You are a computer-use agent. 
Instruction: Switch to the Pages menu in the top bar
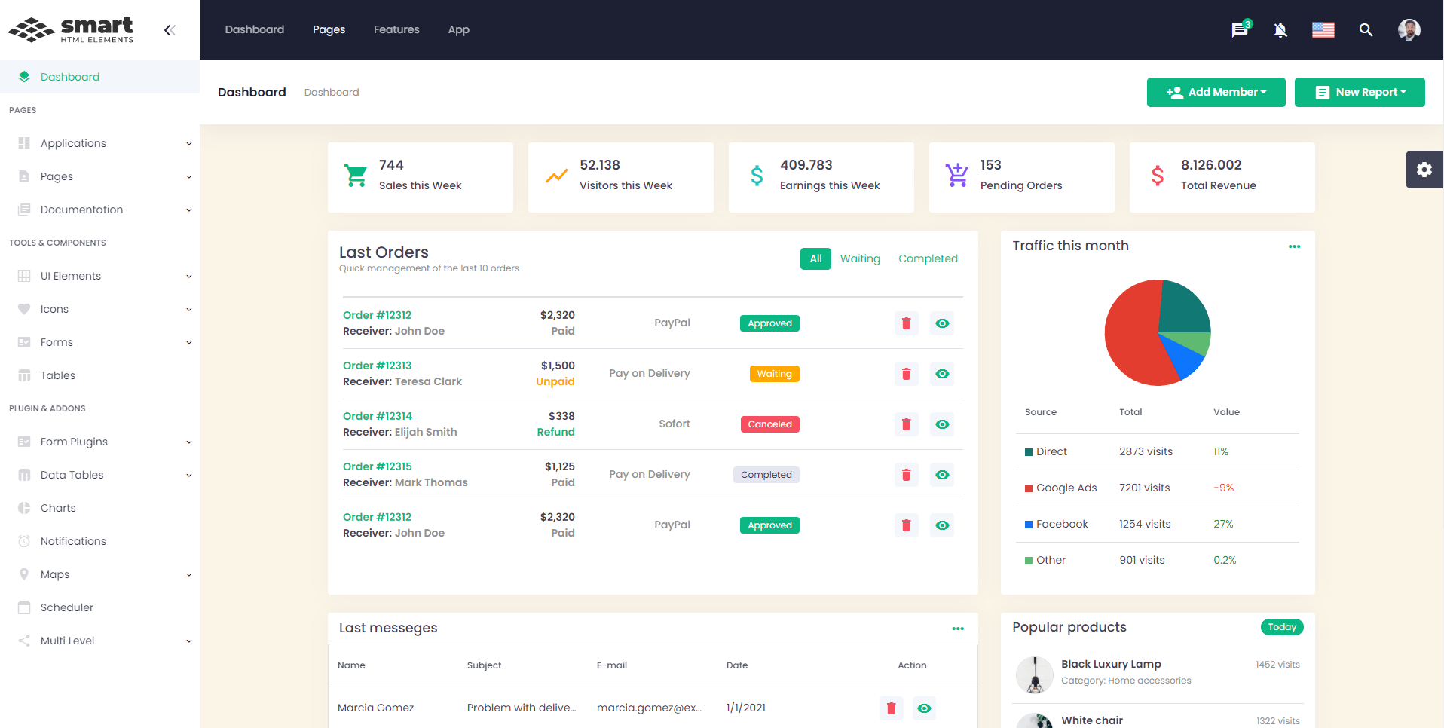329,29
